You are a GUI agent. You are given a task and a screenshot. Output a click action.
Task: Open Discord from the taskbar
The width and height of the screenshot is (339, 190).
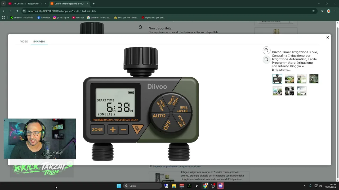coord(220,186)
